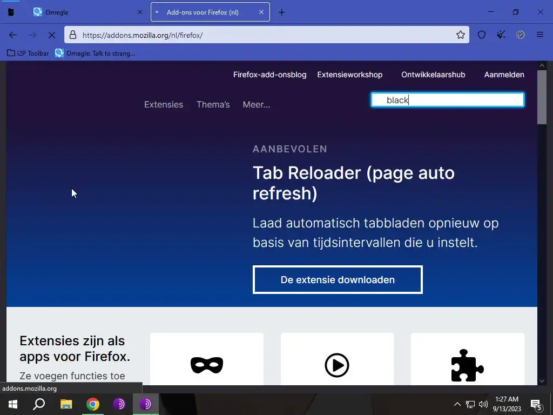Open the Extensies menu item
553x415 pixels.
164,104
